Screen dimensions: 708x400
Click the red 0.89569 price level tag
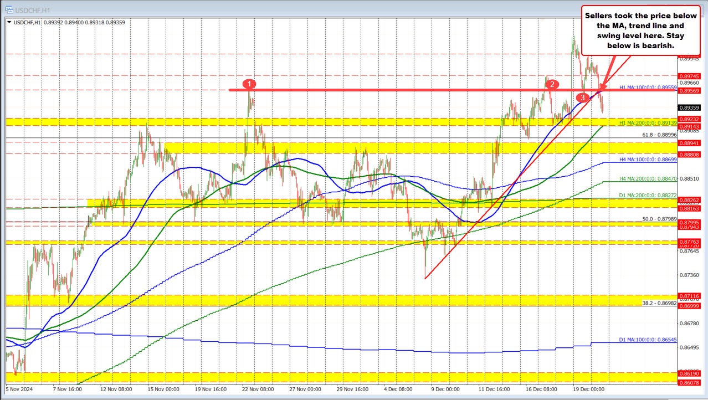pyautogui.click(x=689, y=91)
